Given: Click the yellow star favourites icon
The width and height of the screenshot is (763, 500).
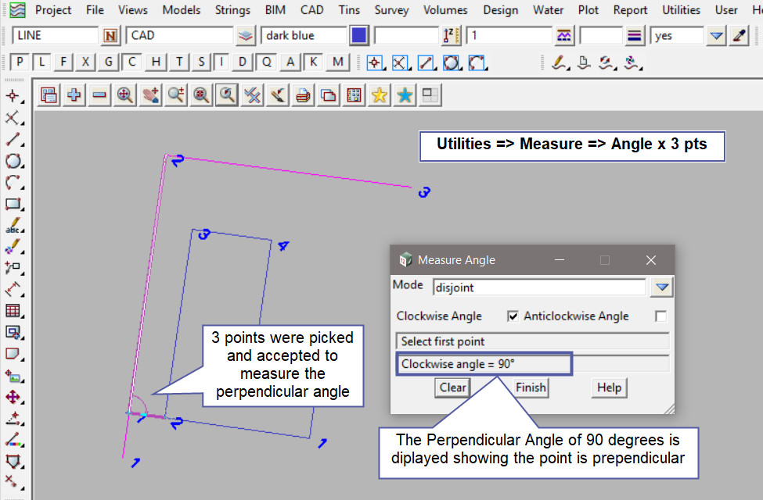Looking at the screenshot, I should pyautogui.click(x=379, y=95).
